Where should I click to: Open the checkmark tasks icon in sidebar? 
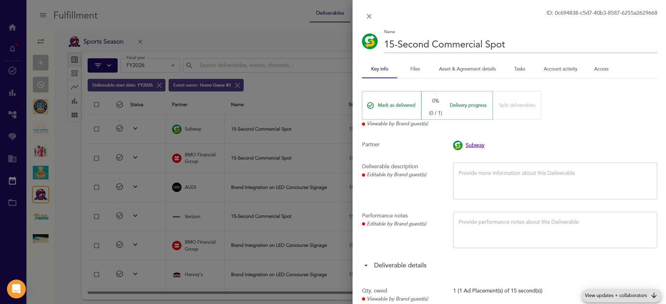[x=13, y=71]
